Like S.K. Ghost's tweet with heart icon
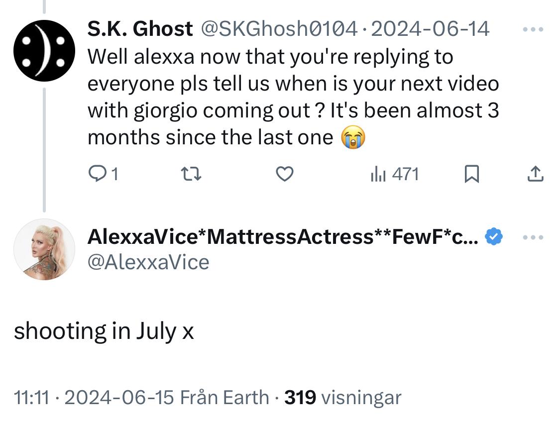The image size is (560, 427). [x=284, y=174]
